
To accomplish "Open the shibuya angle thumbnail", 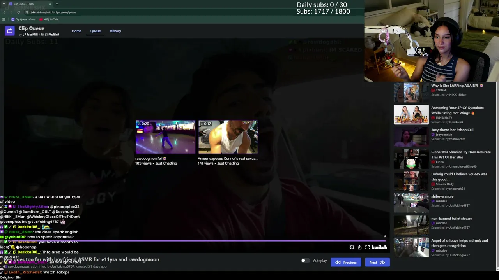I will point(411,203).
